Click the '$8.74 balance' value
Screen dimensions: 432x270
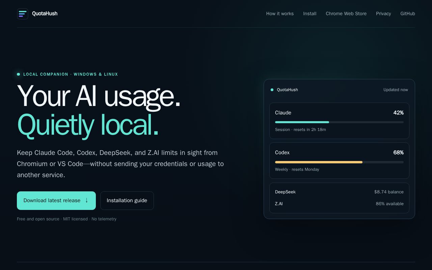click(389, 192)
